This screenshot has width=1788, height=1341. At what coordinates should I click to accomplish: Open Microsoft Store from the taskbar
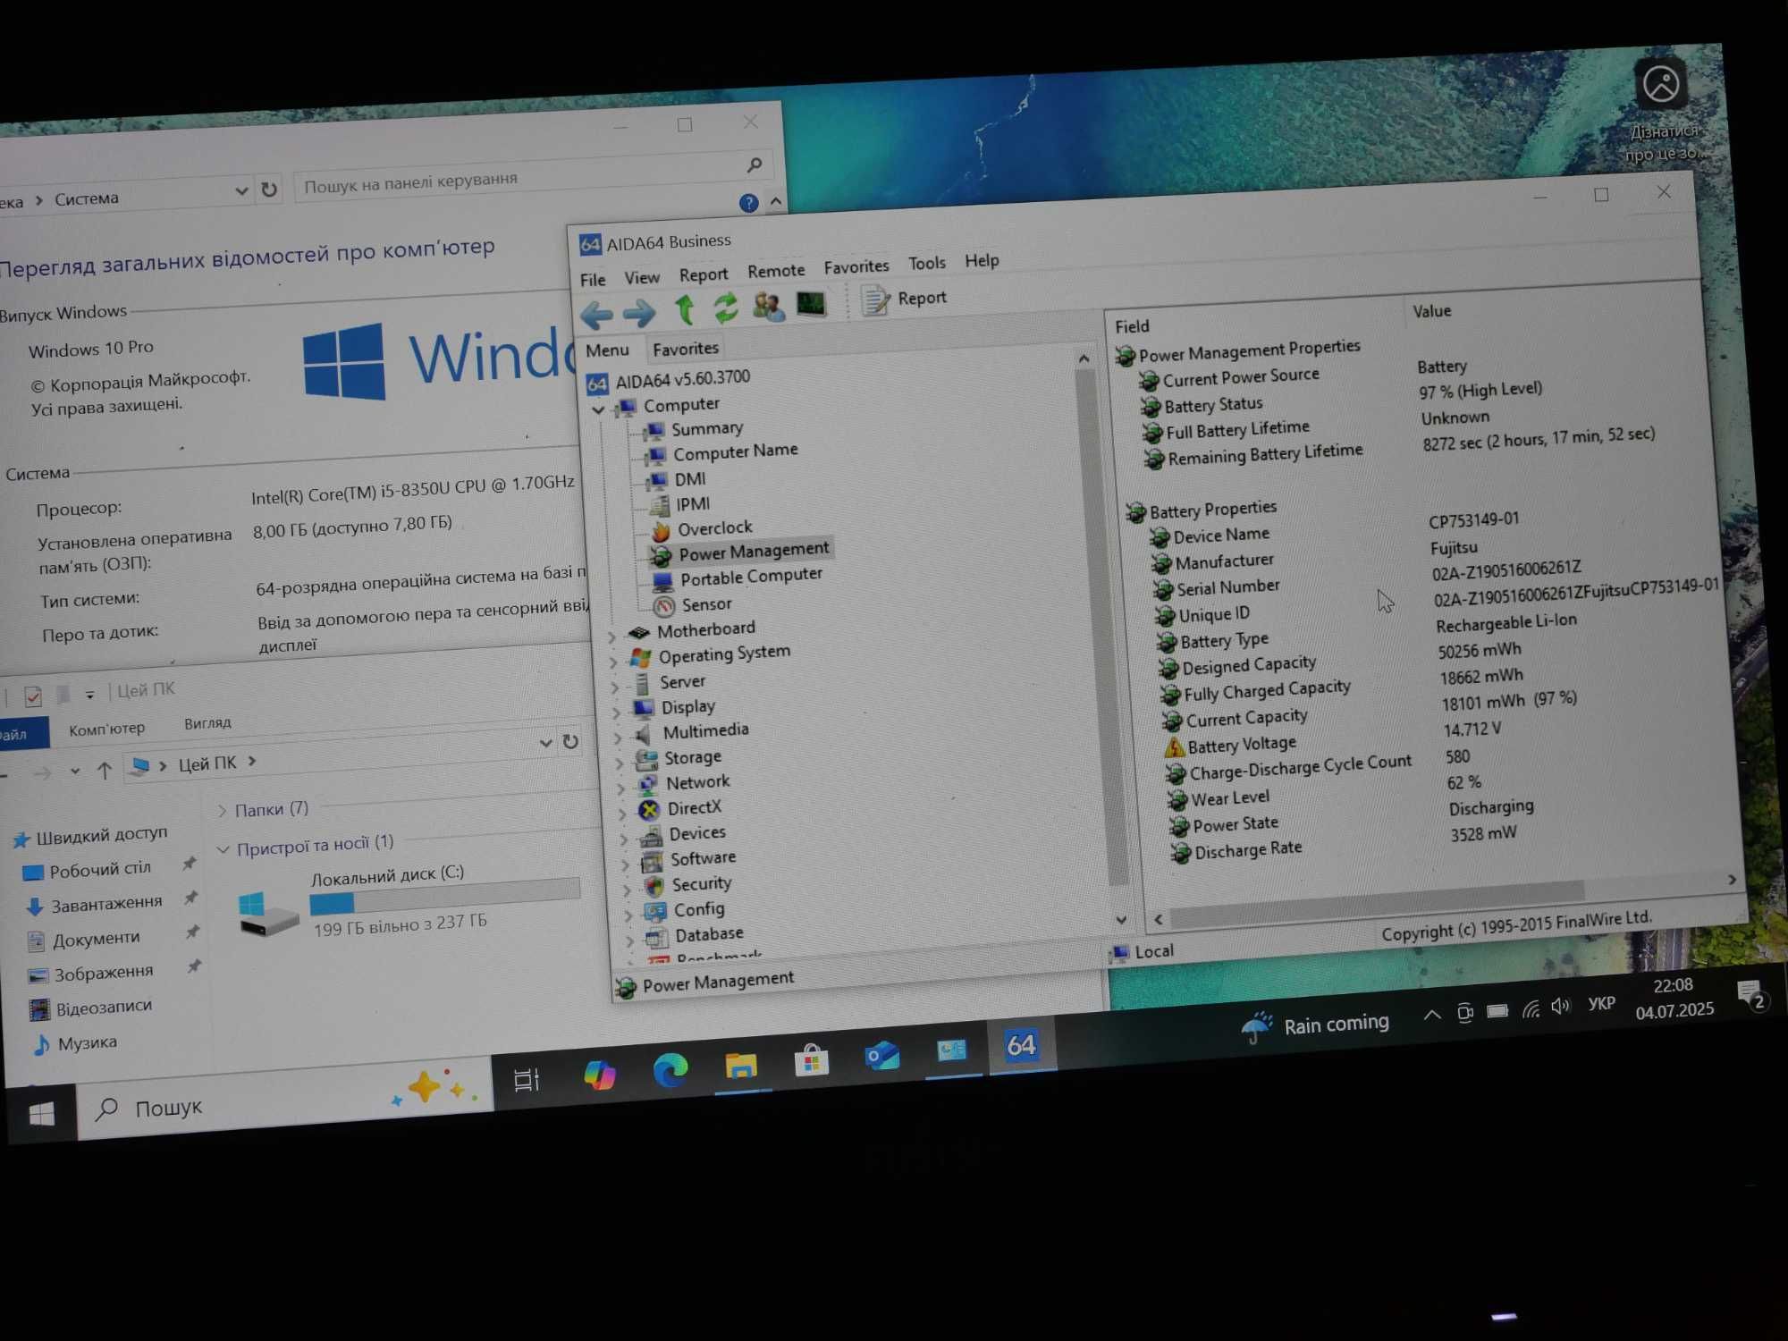coord(811,1061)
